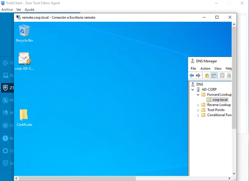The width and height of the screenshot is (249, 181).
Task: Click the gear icon in FortiClient sidebar
Action: [x=5, y=150]
